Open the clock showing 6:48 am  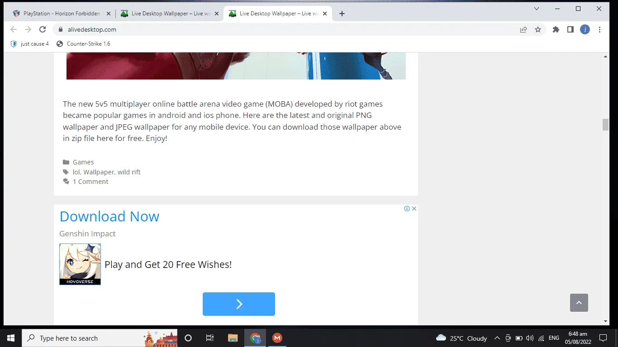tap(577, 338)
